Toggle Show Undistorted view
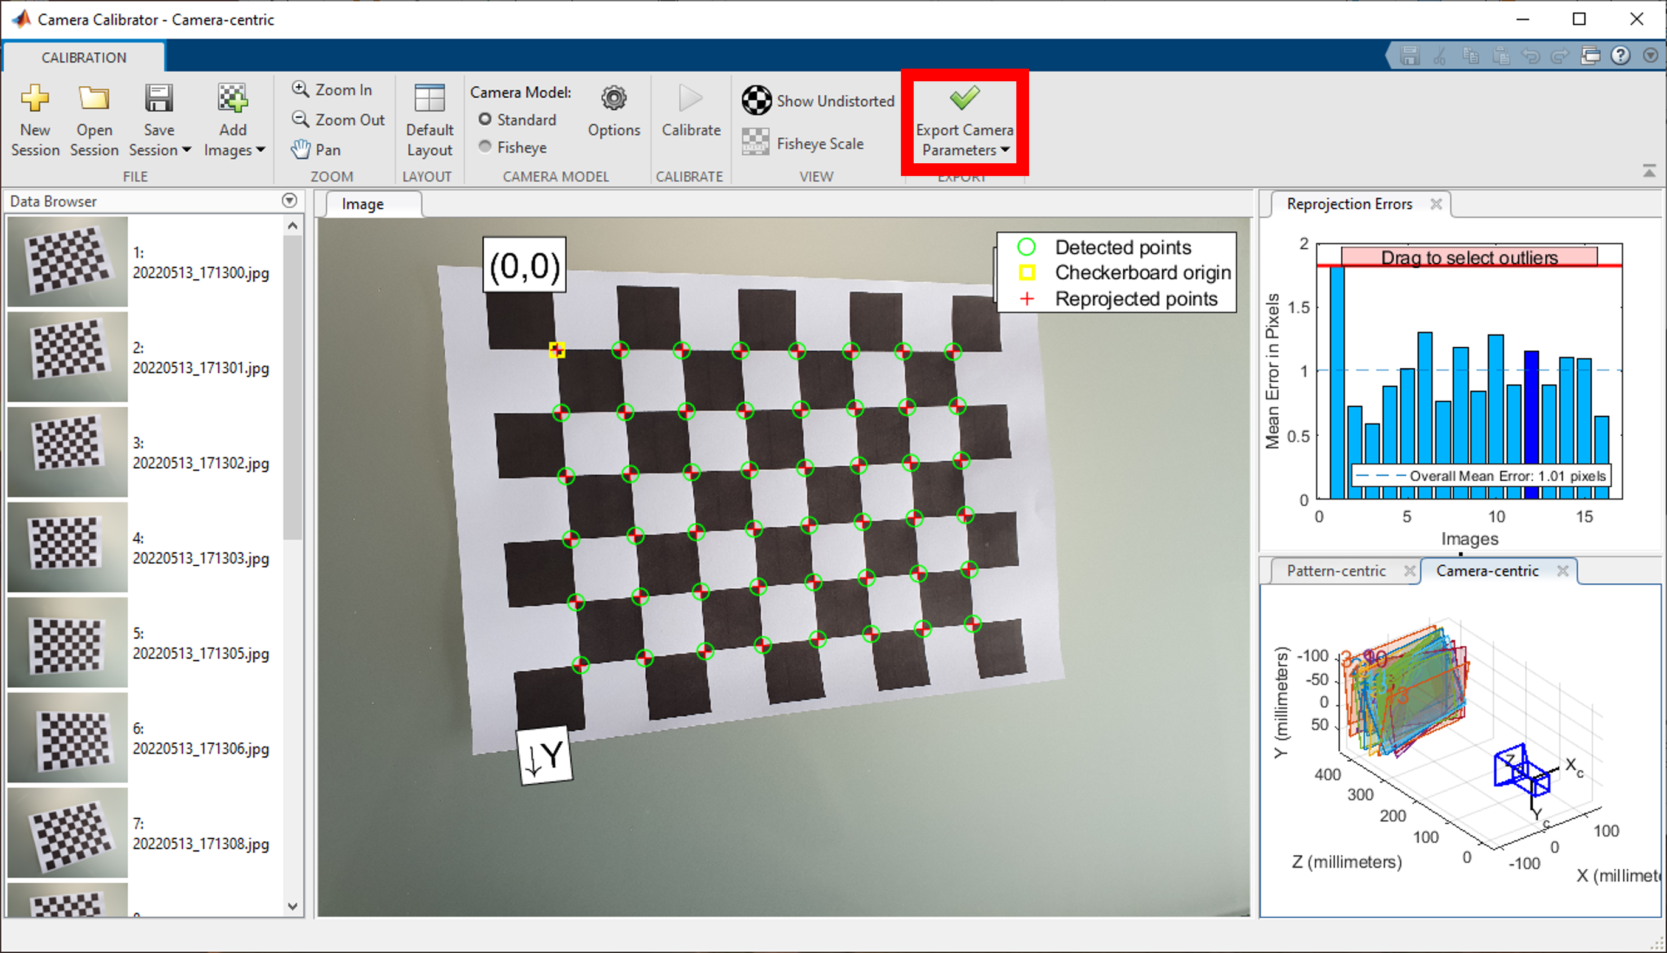Image resolution: width=1667 pixels, height=953 pixels. point(818,101)
